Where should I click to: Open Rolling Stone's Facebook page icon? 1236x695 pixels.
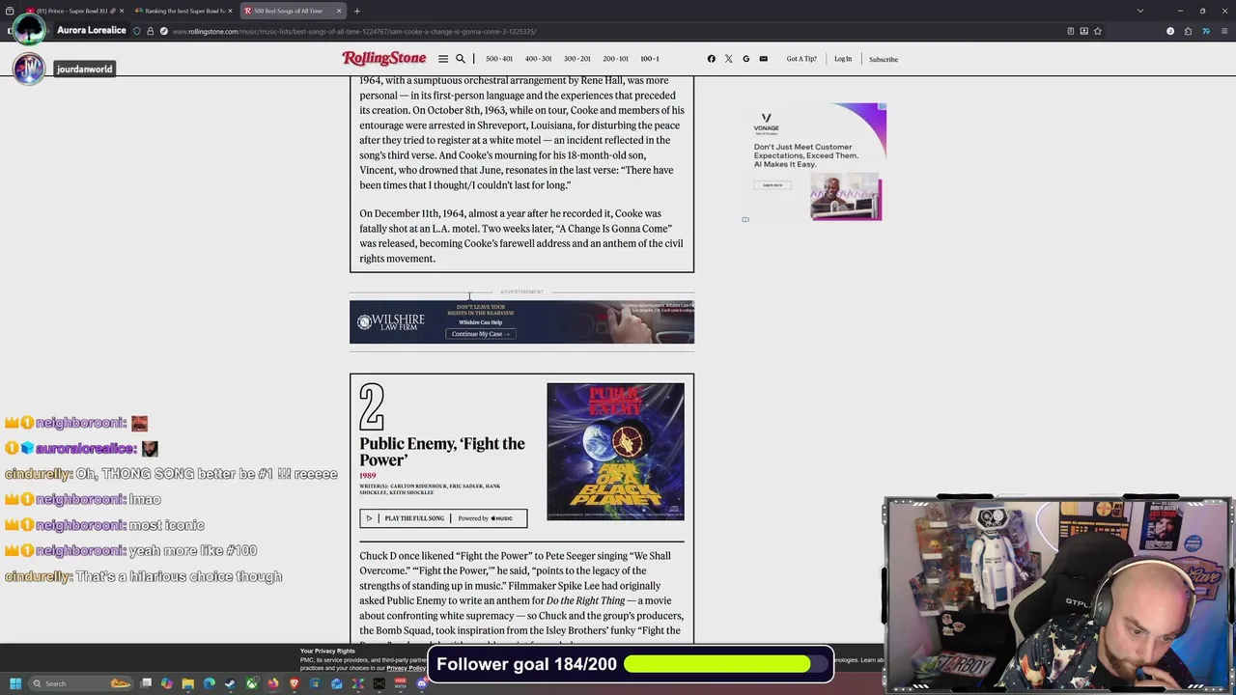point(712,59)
